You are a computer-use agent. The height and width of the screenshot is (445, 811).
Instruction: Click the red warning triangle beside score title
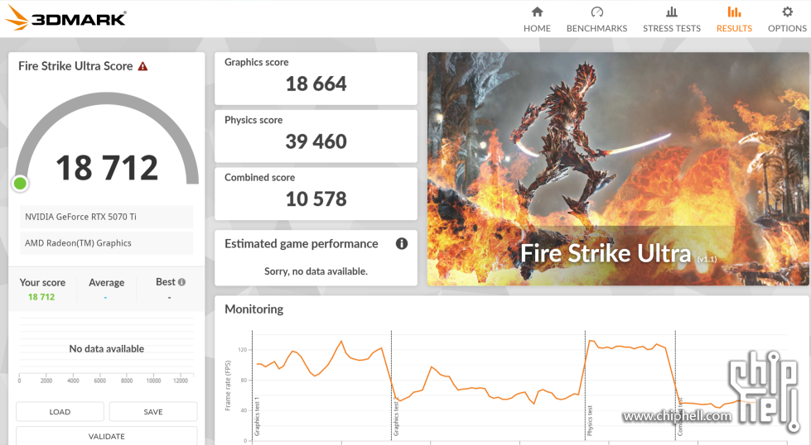tap(143, 66)
